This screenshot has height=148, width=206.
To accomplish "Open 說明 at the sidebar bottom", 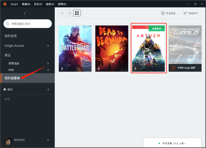I will tap(7, 99).
